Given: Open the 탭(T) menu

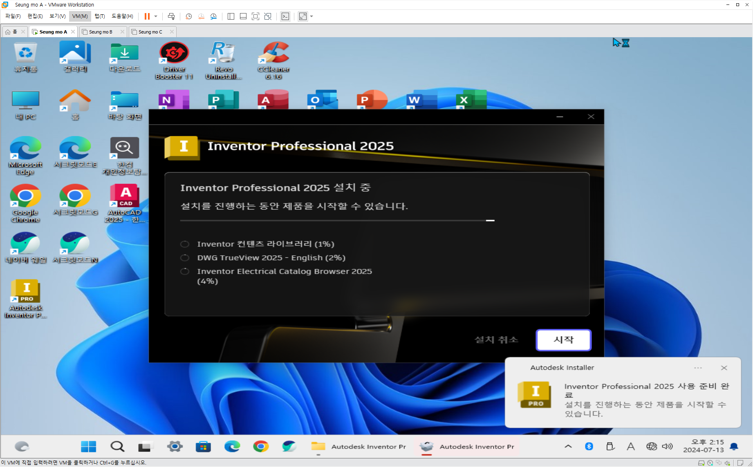Looking at the screenshot, I should pyautogui.click(x=99, y=16).
